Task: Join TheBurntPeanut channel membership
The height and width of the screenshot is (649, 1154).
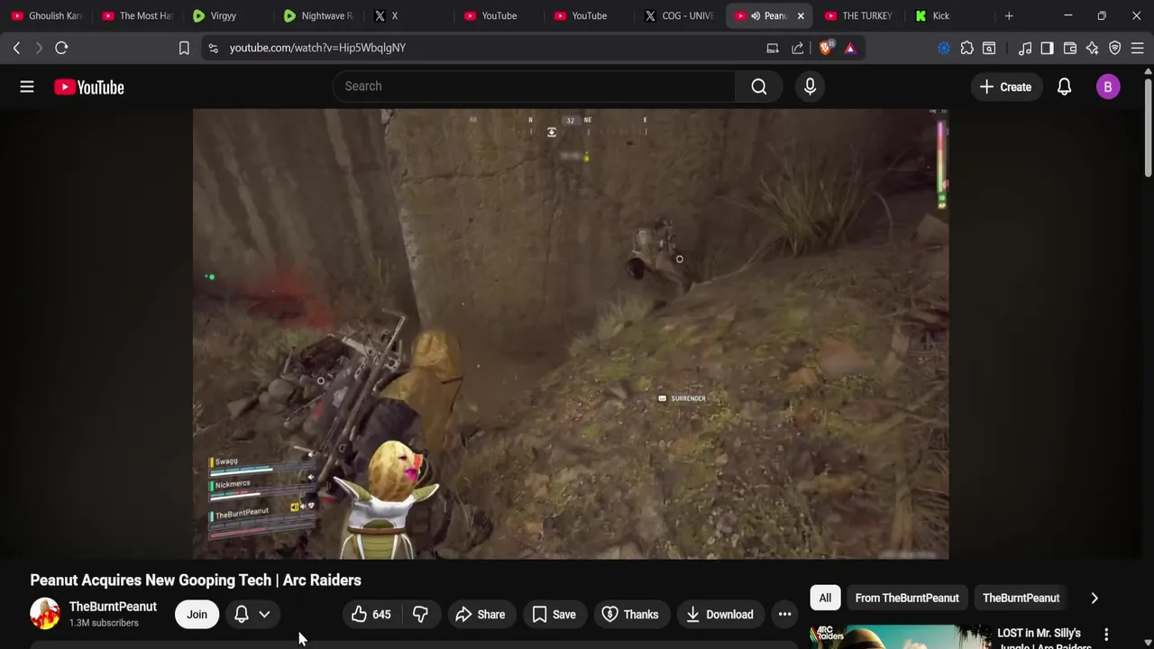Action: coord(197,615)
